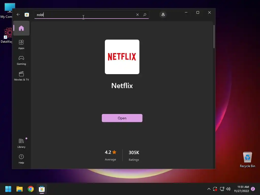260x195 pixels.
Task: Open the Library page
Action: pyautogui.click(x=21, y=143)
